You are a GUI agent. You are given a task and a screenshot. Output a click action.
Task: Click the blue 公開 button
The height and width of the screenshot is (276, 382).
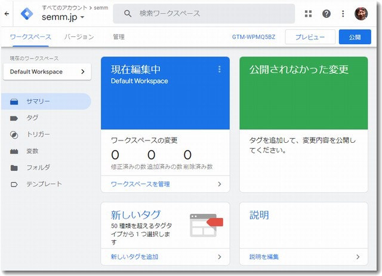coord(355,37)
